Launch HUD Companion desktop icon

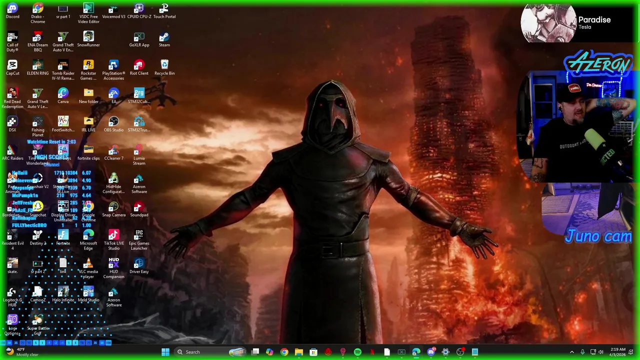(x=113, y=269)
